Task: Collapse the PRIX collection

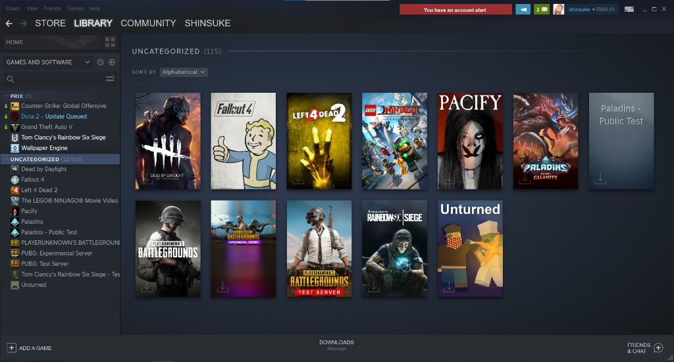Action: 6,96
